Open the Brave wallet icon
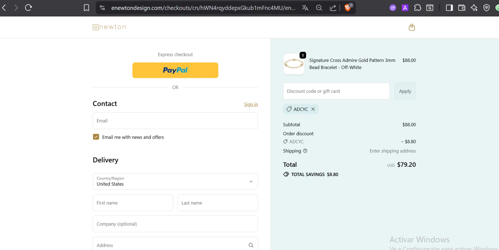The height and width of the screenshot is (250, 499). [x=462, y=8]
